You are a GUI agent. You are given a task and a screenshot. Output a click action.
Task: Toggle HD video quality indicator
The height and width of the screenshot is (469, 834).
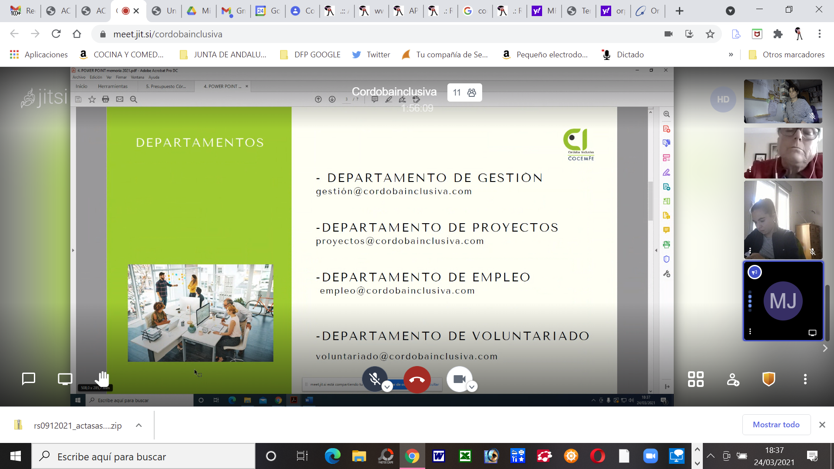(723, 99)
